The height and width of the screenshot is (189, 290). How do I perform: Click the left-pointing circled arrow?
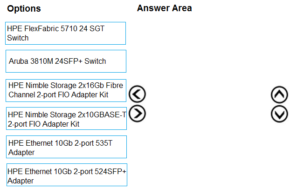pyautogui.click(x=137, y=94)
